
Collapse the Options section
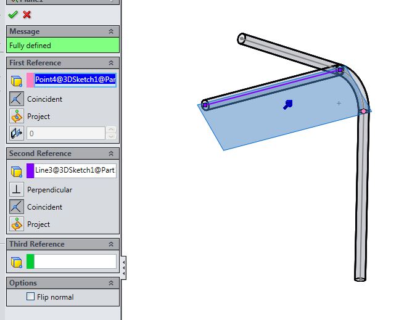pyautogui.click(x=111, y=283)
